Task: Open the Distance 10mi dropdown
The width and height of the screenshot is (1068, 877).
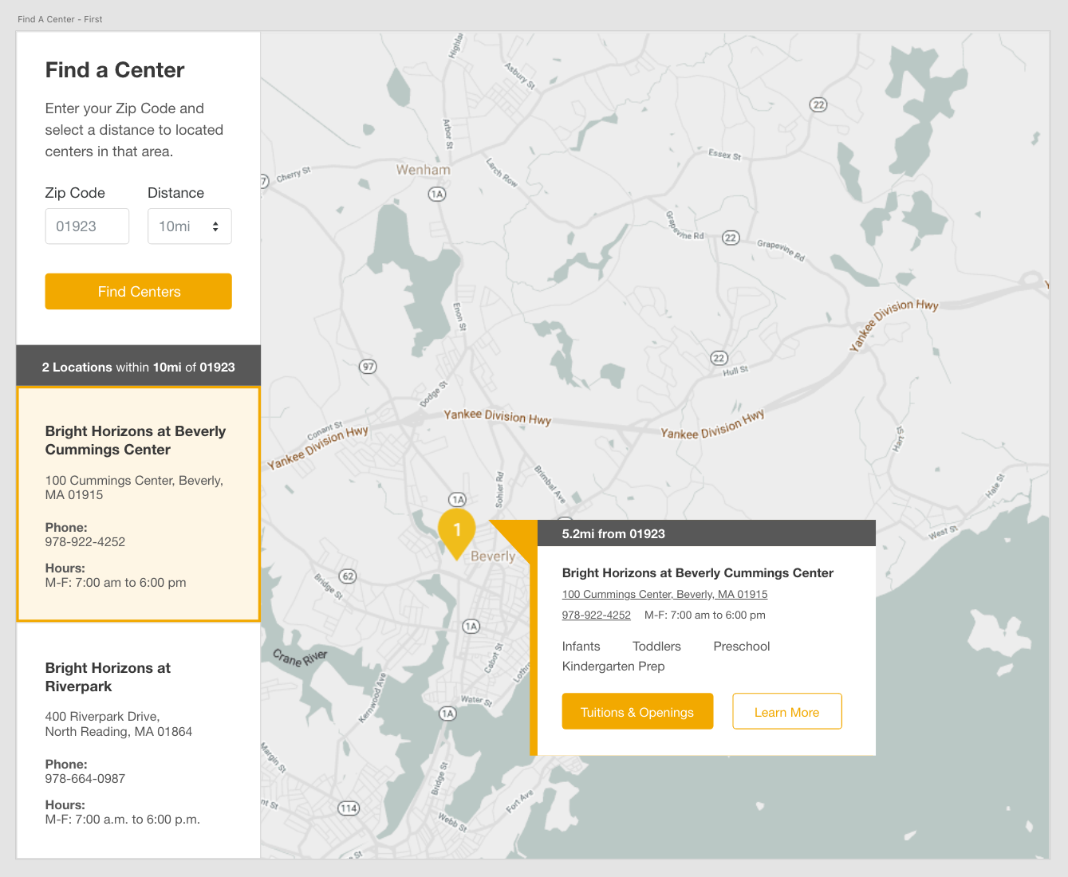Action: point(190,226)
